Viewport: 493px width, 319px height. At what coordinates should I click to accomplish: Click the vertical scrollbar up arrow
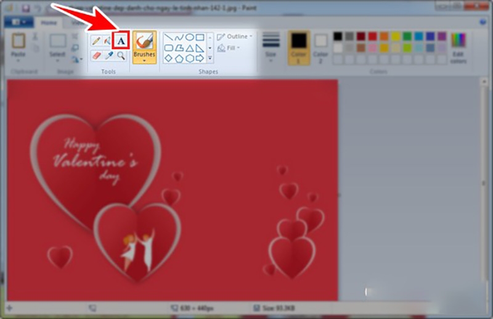click(484, 83)
